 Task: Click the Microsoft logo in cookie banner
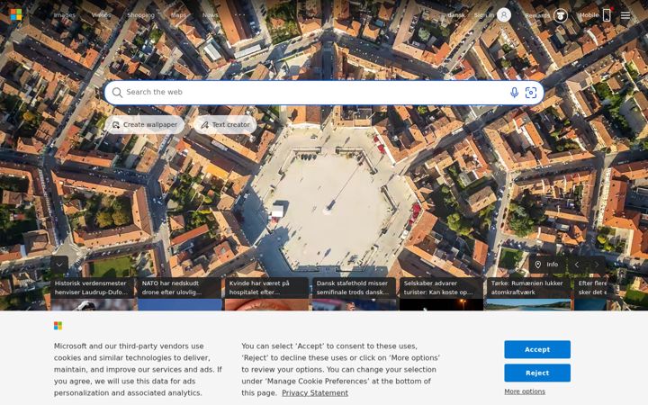tap(58, 326)
